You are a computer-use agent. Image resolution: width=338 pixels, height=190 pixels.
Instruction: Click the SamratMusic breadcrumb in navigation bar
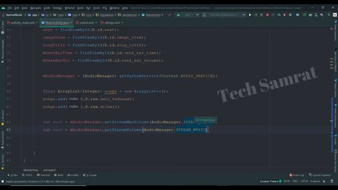click(x=14, y=15)
